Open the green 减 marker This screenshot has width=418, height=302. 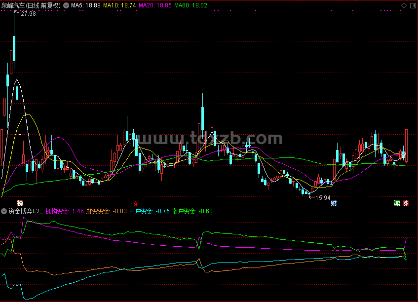click(x=397, y=203)
